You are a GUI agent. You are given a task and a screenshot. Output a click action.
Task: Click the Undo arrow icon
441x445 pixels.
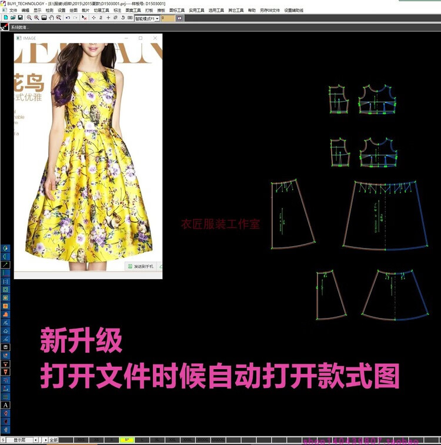tap(68, 18)
